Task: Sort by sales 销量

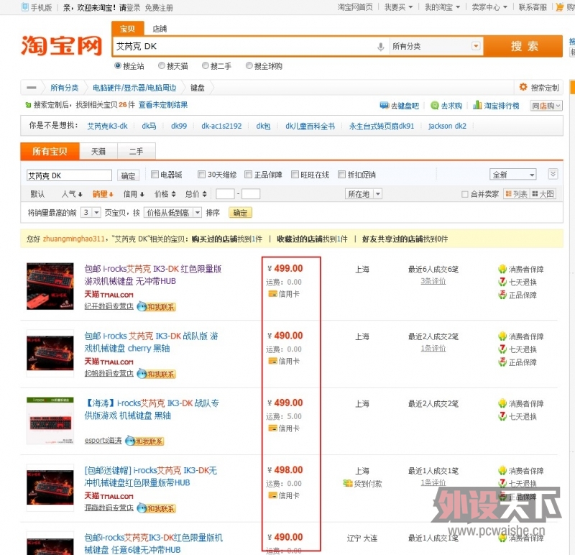Action: coord(103,194)
